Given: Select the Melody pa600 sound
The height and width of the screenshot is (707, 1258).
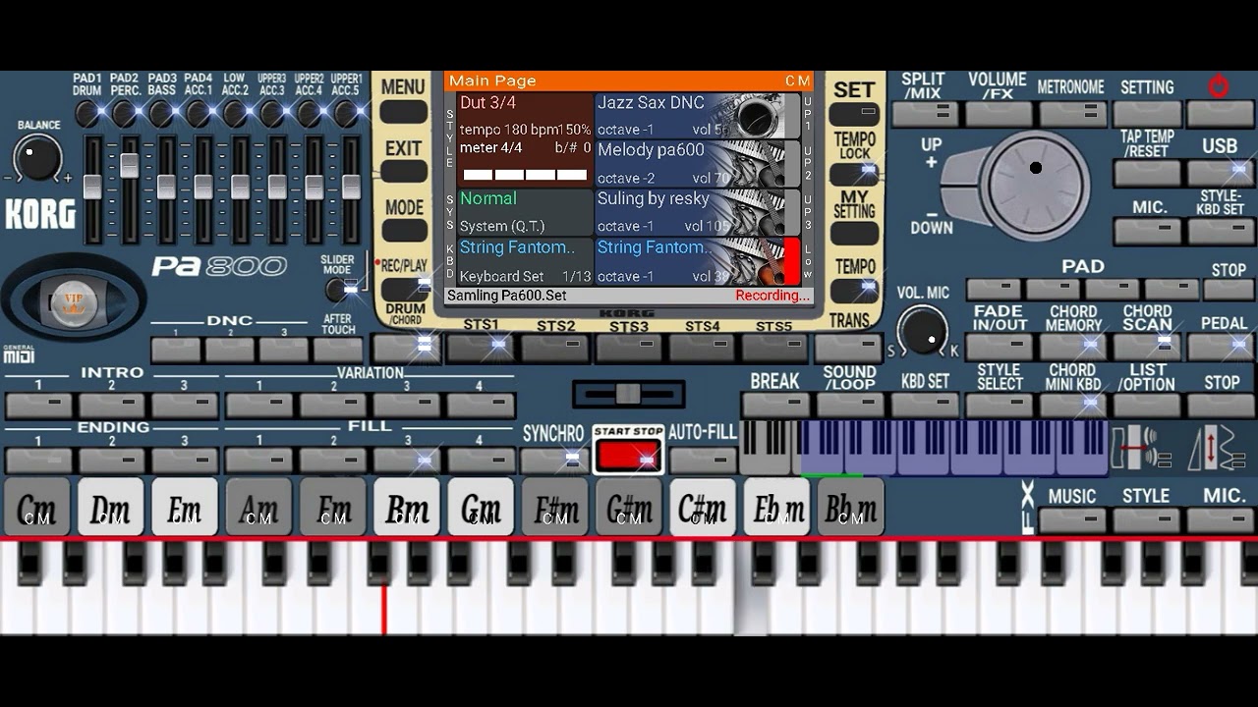Looking at the screenshot, I should click(x=696, y=164).
